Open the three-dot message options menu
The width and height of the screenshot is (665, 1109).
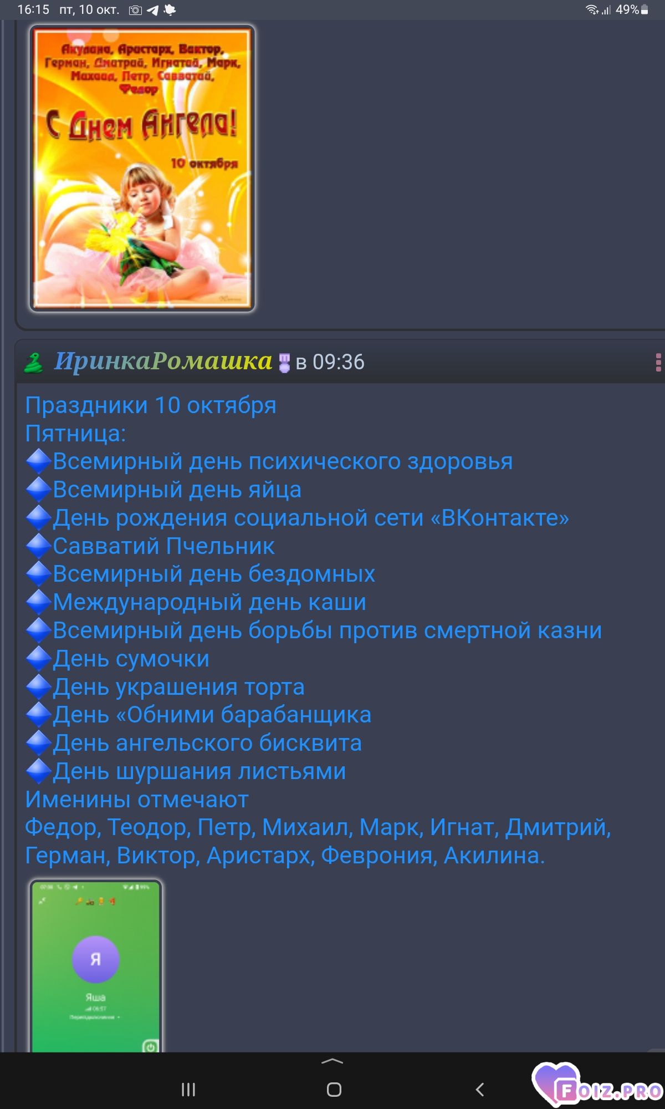point(658,362)
